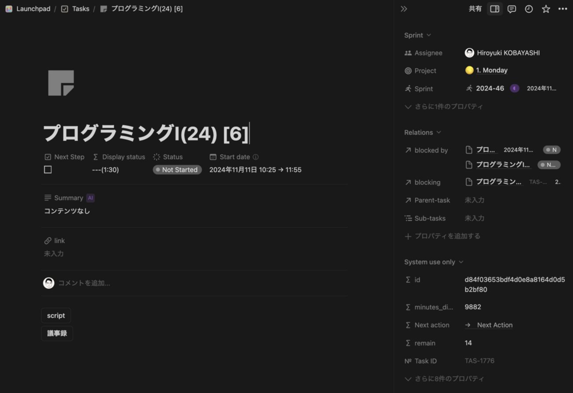Screen dimensions: 573x393
Task: Click the purple moon sprint status badge
Action: coord(514,88)
